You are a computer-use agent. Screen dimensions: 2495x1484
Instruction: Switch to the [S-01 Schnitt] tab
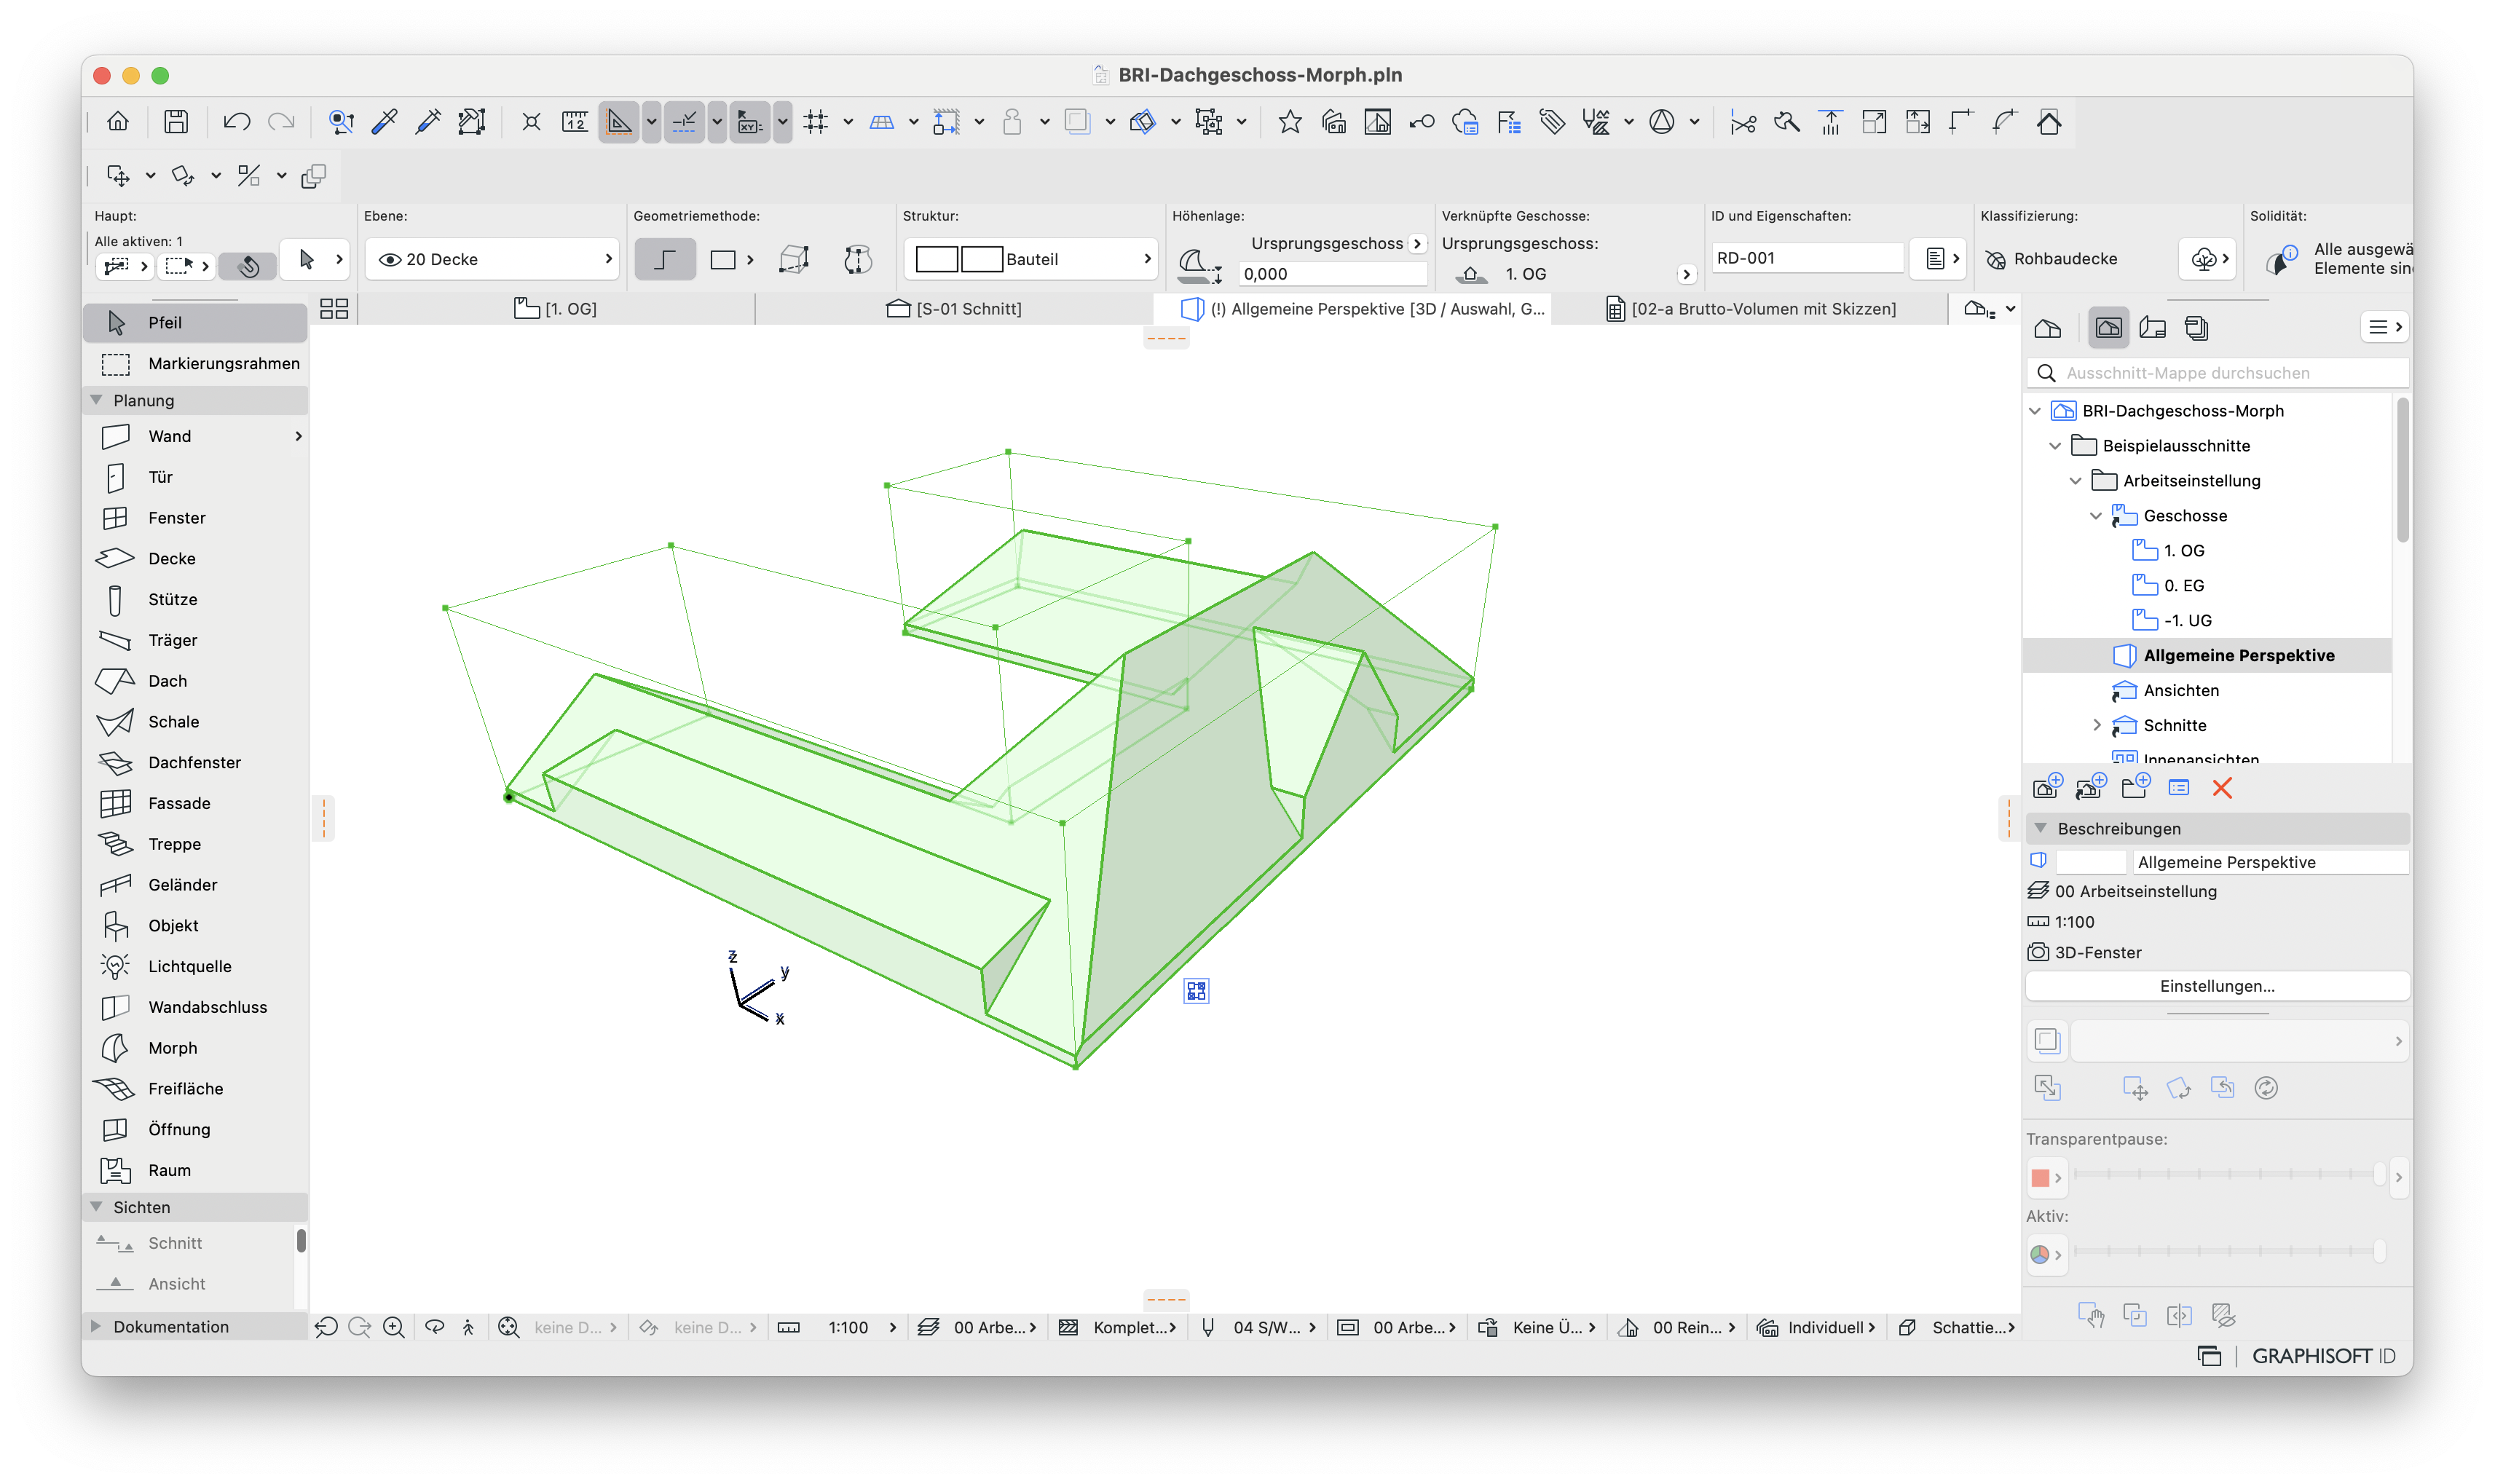coord(954,308)
